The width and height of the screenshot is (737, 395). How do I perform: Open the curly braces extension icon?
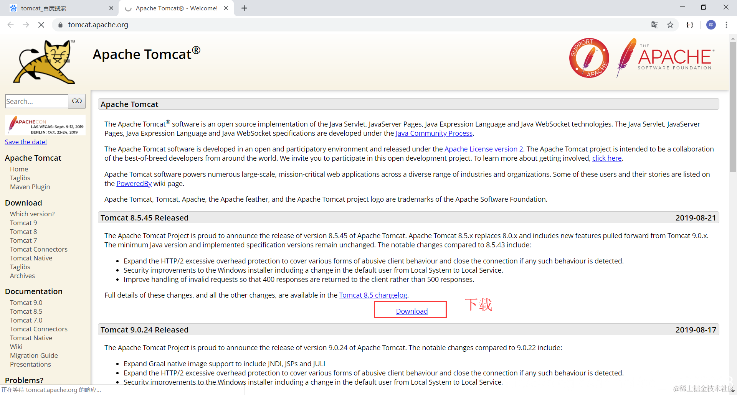click(690, 25)
